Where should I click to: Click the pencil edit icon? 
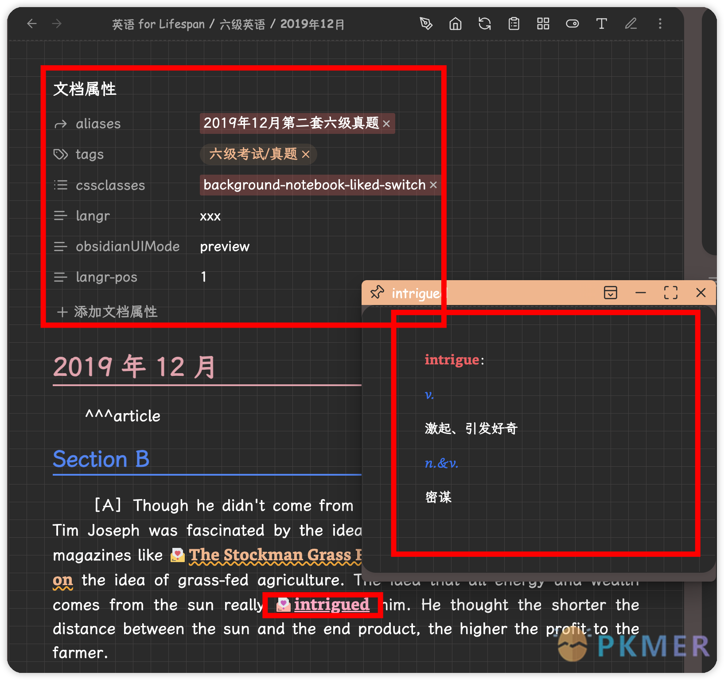point(631,23)
